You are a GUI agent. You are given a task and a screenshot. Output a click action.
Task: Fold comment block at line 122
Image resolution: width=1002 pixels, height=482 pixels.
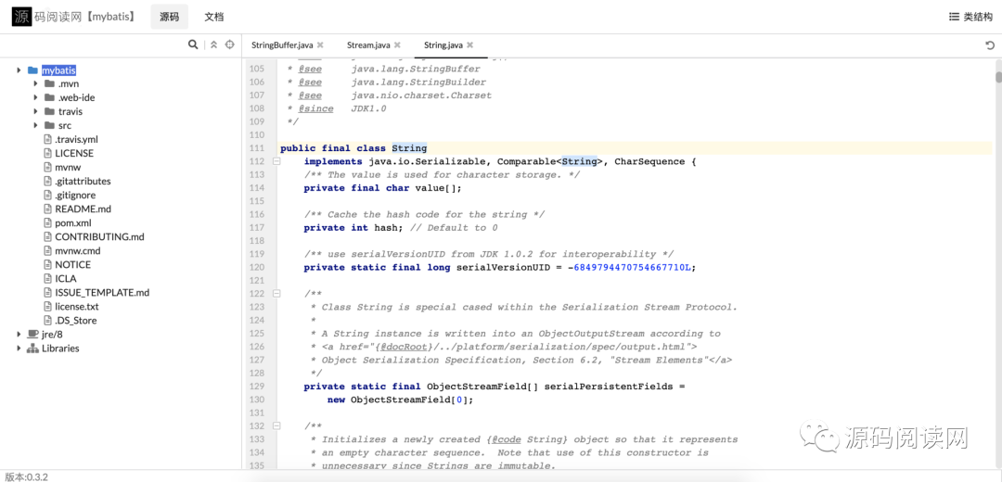click(x=276, y=294)
